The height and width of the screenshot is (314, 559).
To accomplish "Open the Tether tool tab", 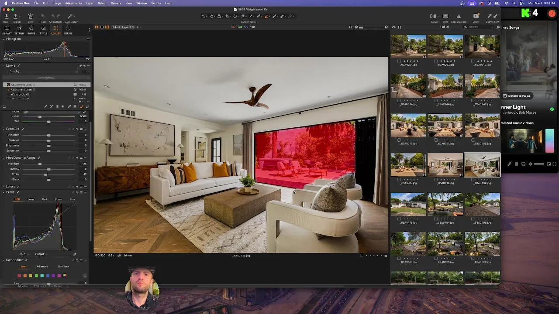I will click(19, 30).
